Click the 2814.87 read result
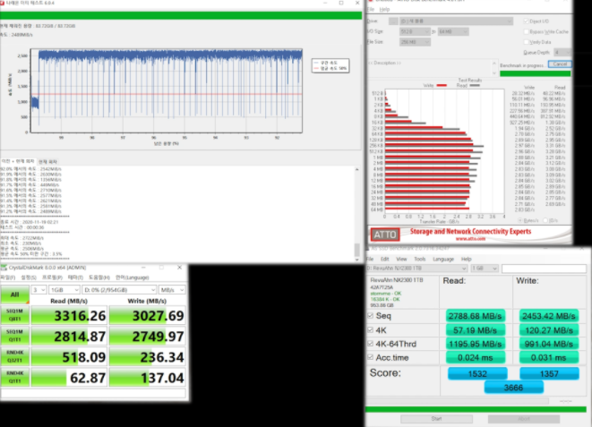This screenshot has height=427, width=592. click(70, 337)
